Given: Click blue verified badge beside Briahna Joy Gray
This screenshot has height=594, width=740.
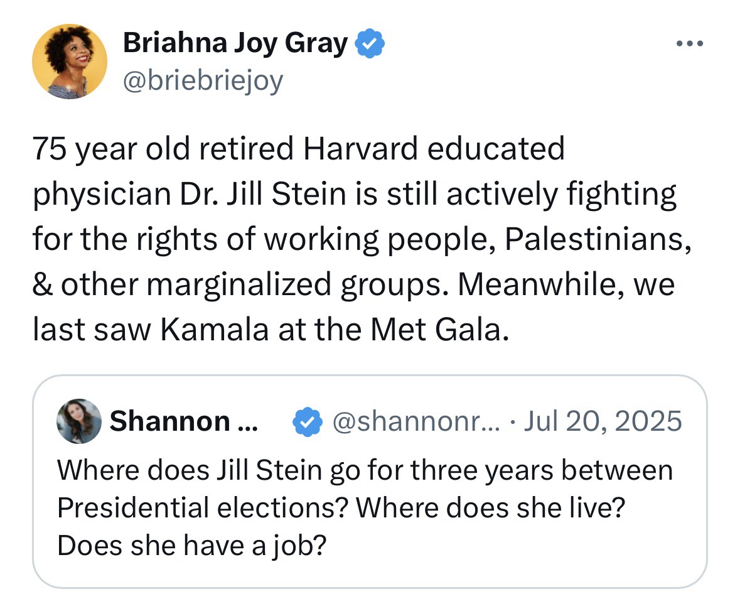Looking at the screenshot, I should click(370, 44).
